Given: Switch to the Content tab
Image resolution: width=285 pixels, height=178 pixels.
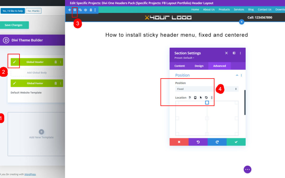Looking at the screenshot, I should [x=179, y=66].
